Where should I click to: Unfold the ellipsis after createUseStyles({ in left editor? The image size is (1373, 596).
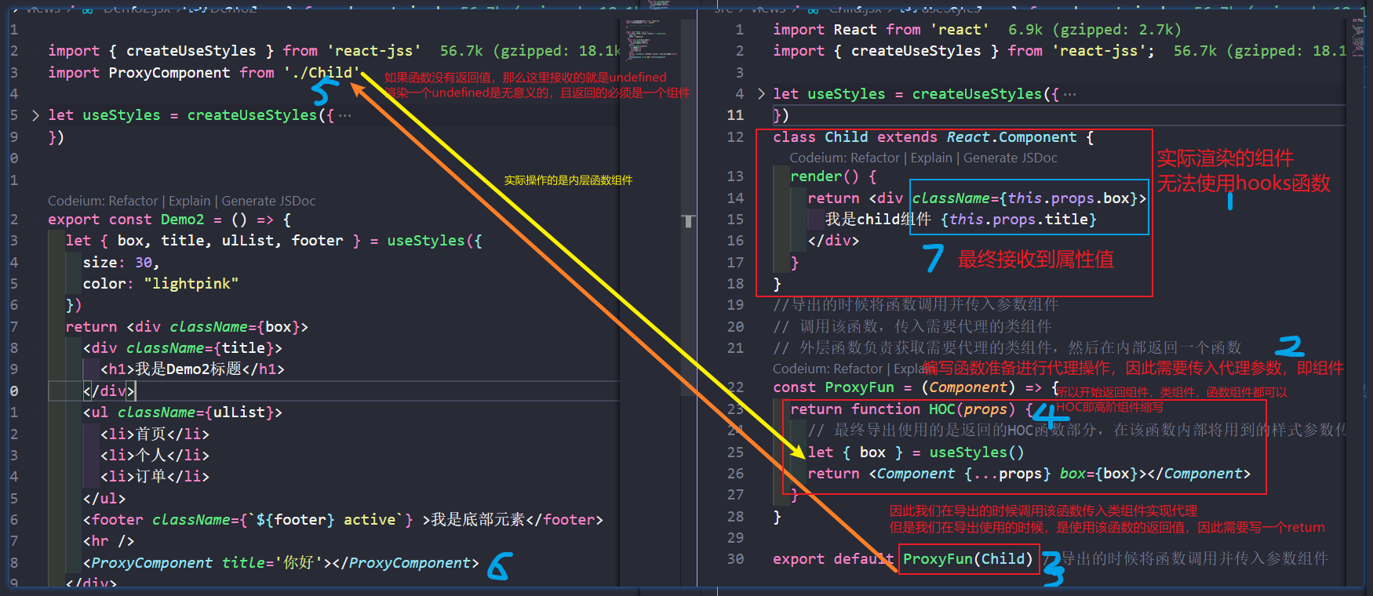tap(344, 115)
